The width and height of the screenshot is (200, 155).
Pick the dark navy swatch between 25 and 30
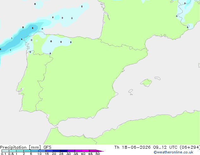click(x=64, y=151)
